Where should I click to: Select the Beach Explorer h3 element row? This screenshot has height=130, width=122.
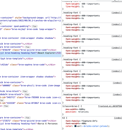tap(31, 53)
